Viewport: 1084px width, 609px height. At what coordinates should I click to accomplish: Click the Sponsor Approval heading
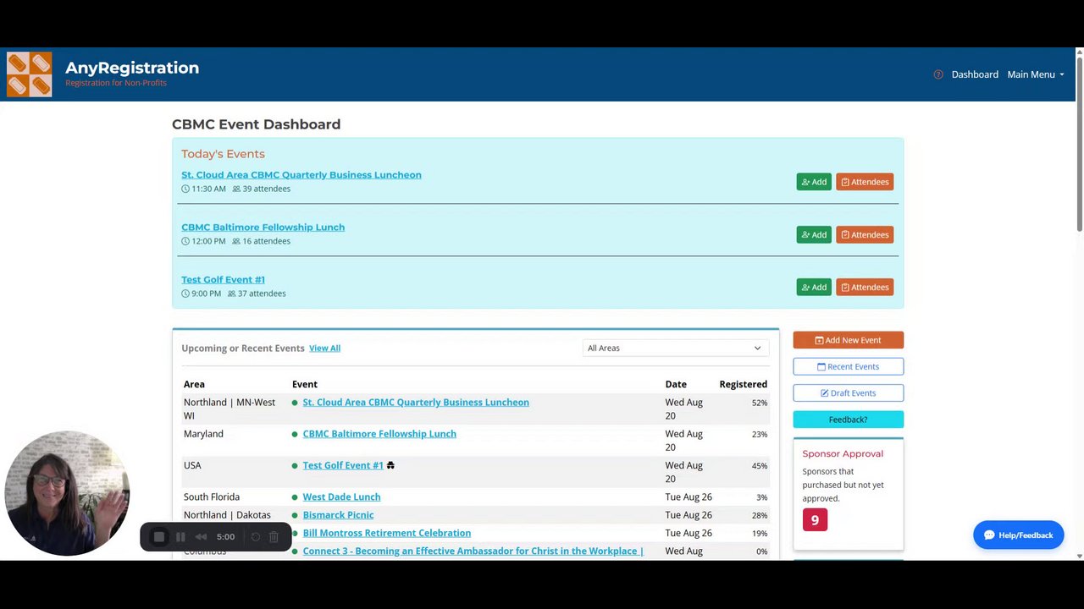coord(843,454)
